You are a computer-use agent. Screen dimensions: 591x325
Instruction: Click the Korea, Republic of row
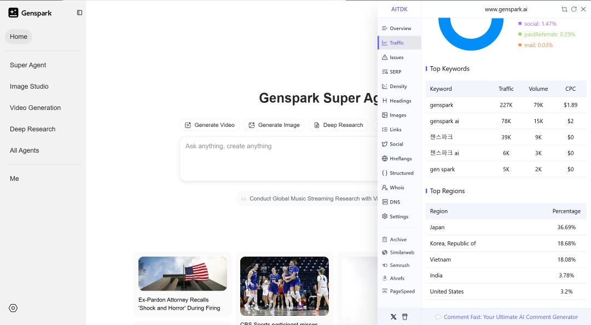(506, 243)
